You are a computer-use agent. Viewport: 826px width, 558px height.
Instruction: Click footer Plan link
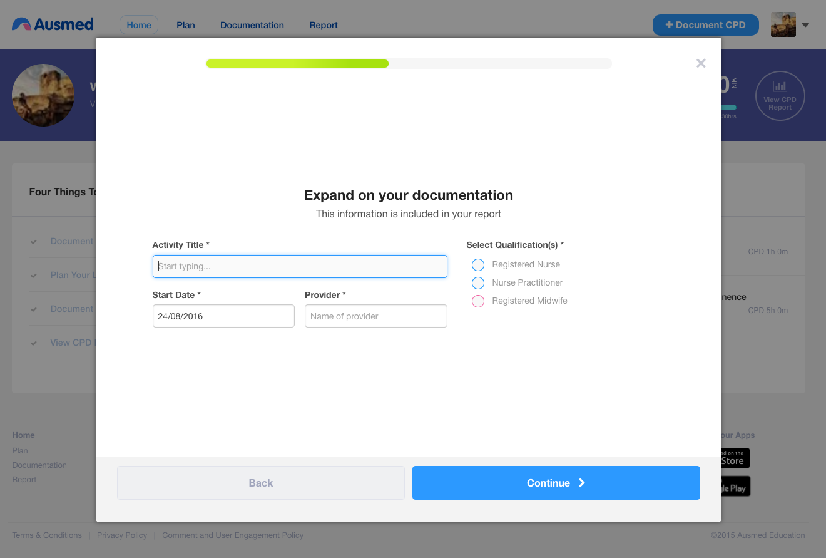pos(20,450)
